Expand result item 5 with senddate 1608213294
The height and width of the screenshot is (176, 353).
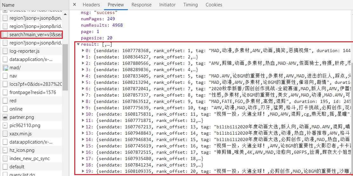point(83,82)
